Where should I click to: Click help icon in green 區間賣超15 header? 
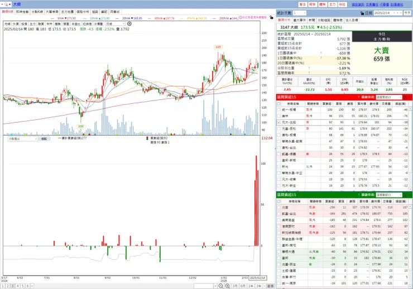(x=358, y=195)
